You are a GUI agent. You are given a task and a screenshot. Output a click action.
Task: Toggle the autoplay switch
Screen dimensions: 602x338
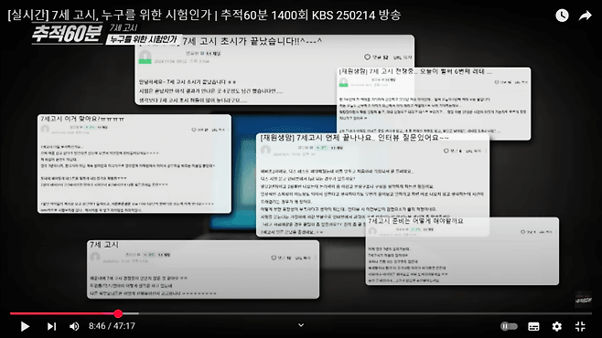pos(509,326)
